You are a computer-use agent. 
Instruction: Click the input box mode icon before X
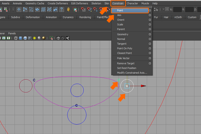[x=167, y=9]
